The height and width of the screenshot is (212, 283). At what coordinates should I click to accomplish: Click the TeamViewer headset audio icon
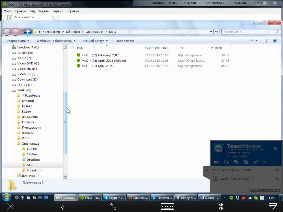tap(226, 162)
